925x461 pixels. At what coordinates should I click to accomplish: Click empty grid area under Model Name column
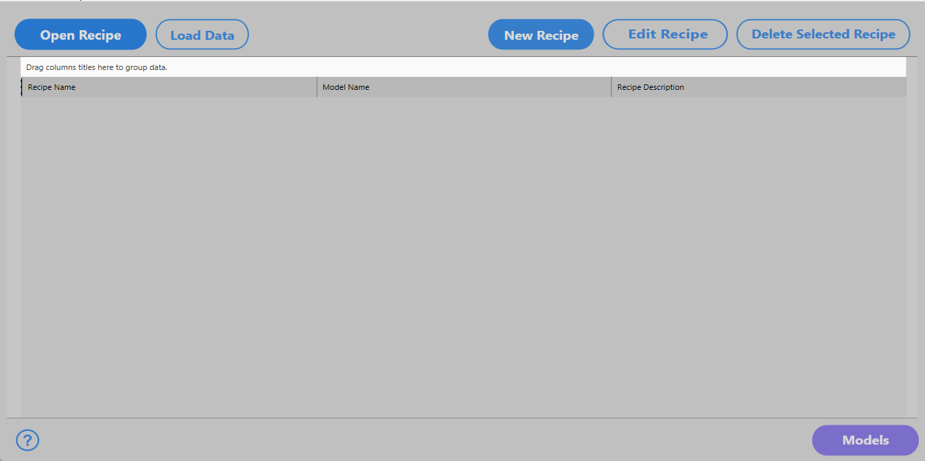coord(463,254)
